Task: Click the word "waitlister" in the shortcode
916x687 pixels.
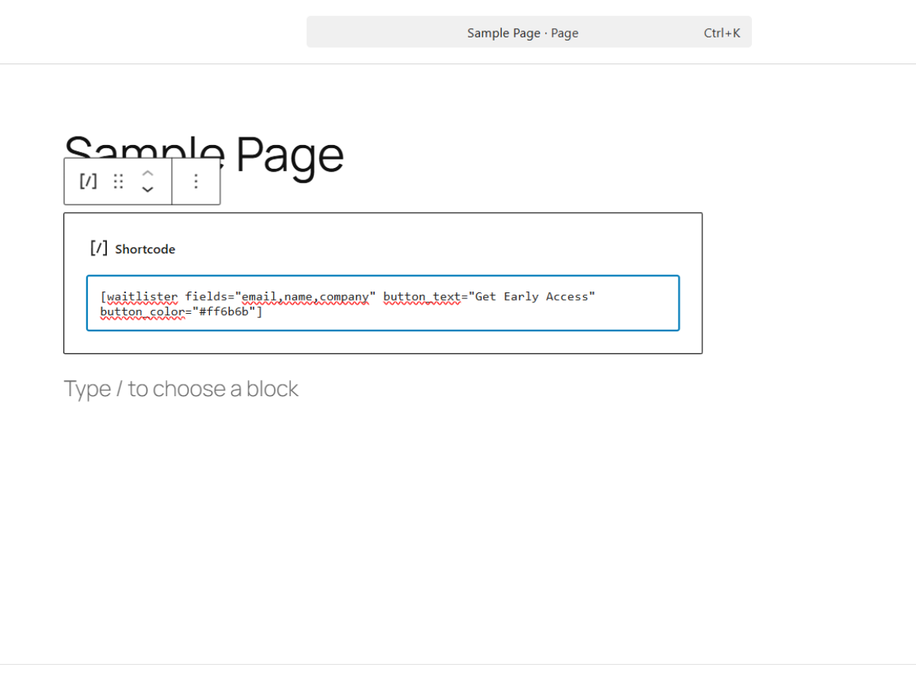Action: (x=142, y=296)
